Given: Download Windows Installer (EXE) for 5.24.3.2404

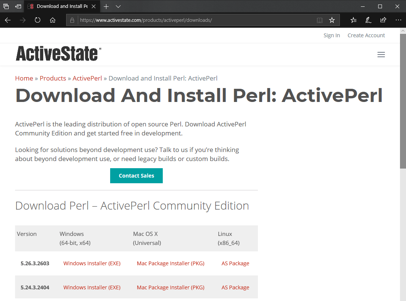Looking at the screenshot, I should tap(92, 287).
